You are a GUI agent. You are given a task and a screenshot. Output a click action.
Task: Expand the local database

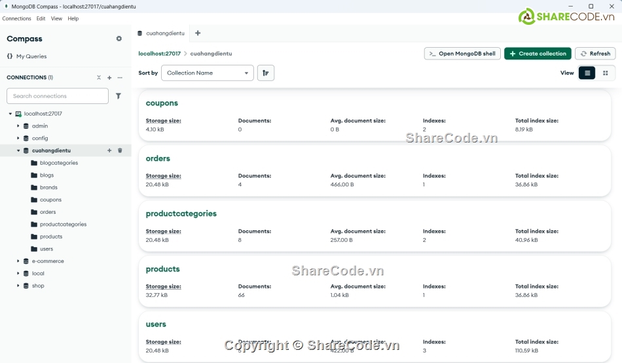[x=18, y=273]
